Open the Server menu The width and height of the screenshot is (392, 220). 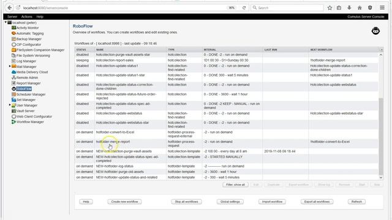pos(12,16)
